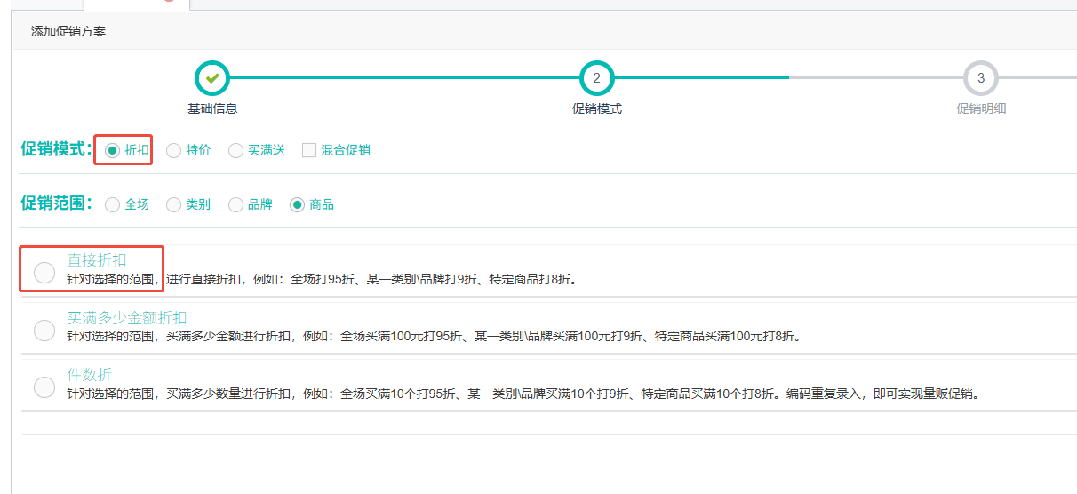The width and height of the screenshot is (1077, 494).
Task: Select the 直接折扣 option radio circle
Action: click(x=44, y=273)
